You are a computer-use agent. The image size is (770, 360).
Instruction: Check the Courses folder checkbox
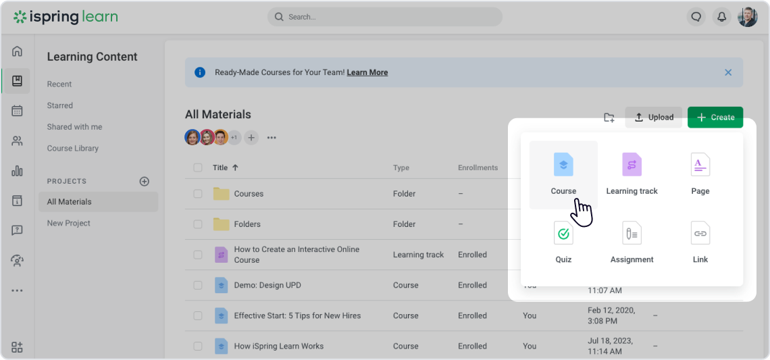point(198,193)
